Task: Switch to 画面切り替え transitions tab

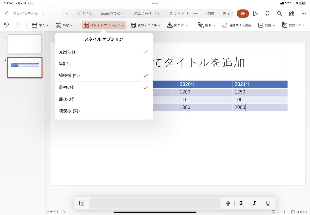Action: (x=113, y=14)
